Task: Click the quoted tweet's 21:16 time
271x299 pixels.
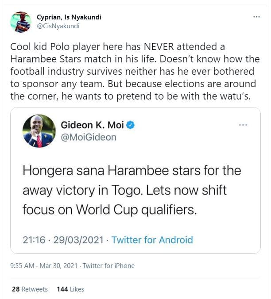Action: point(35,240)
